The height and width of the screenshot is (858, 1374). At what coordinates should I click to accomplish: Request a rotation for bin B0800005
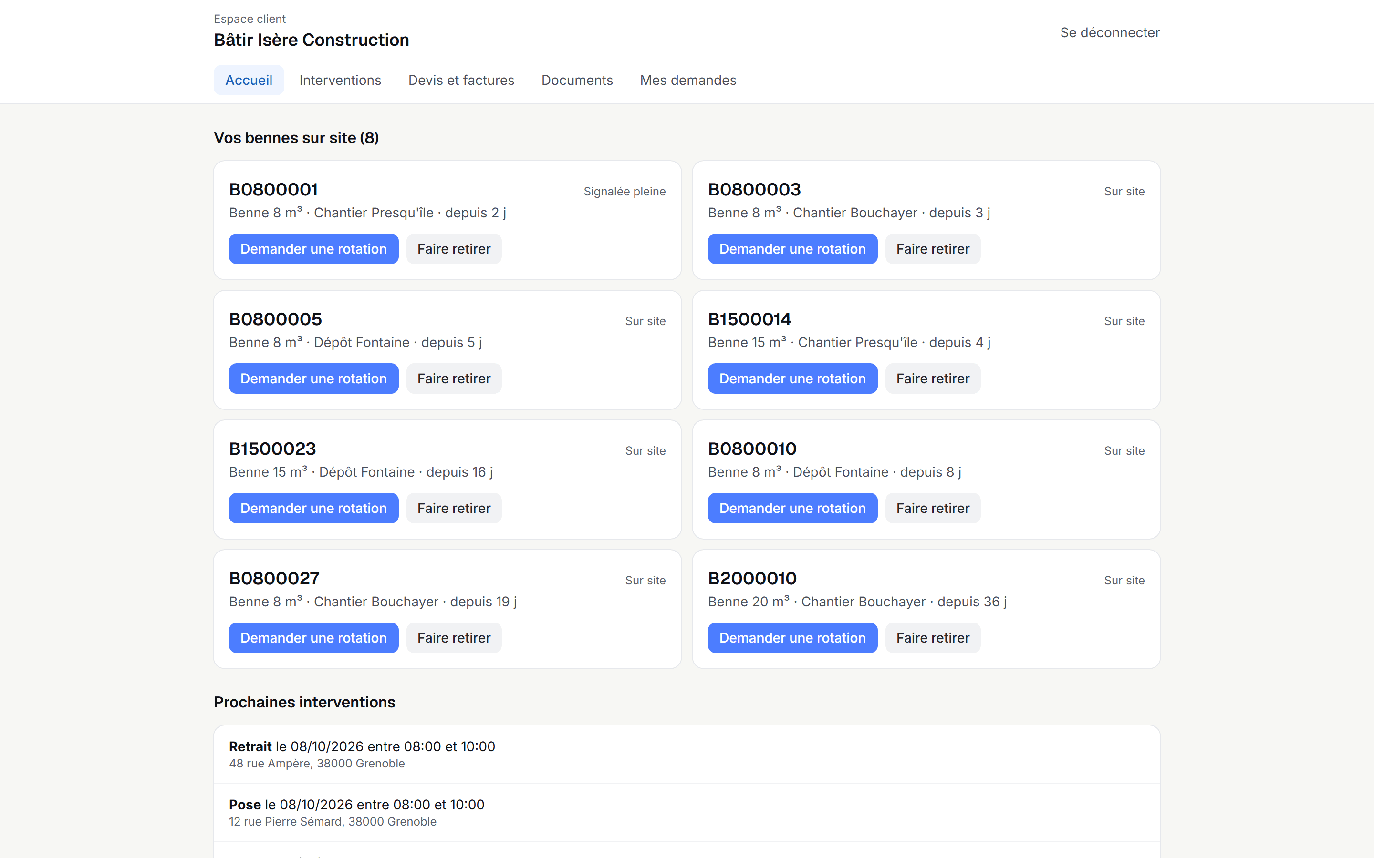pos(313,378)
